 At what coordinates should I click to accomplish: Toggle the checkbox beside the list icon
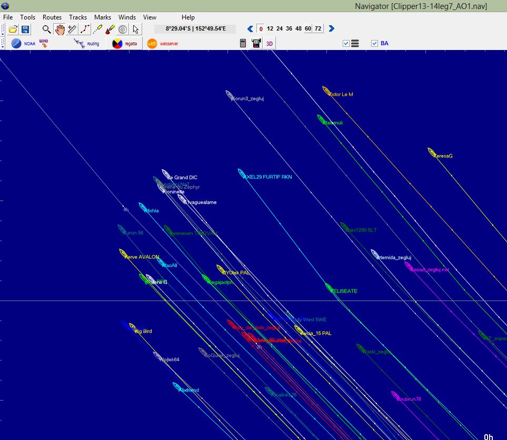point(346,43)
